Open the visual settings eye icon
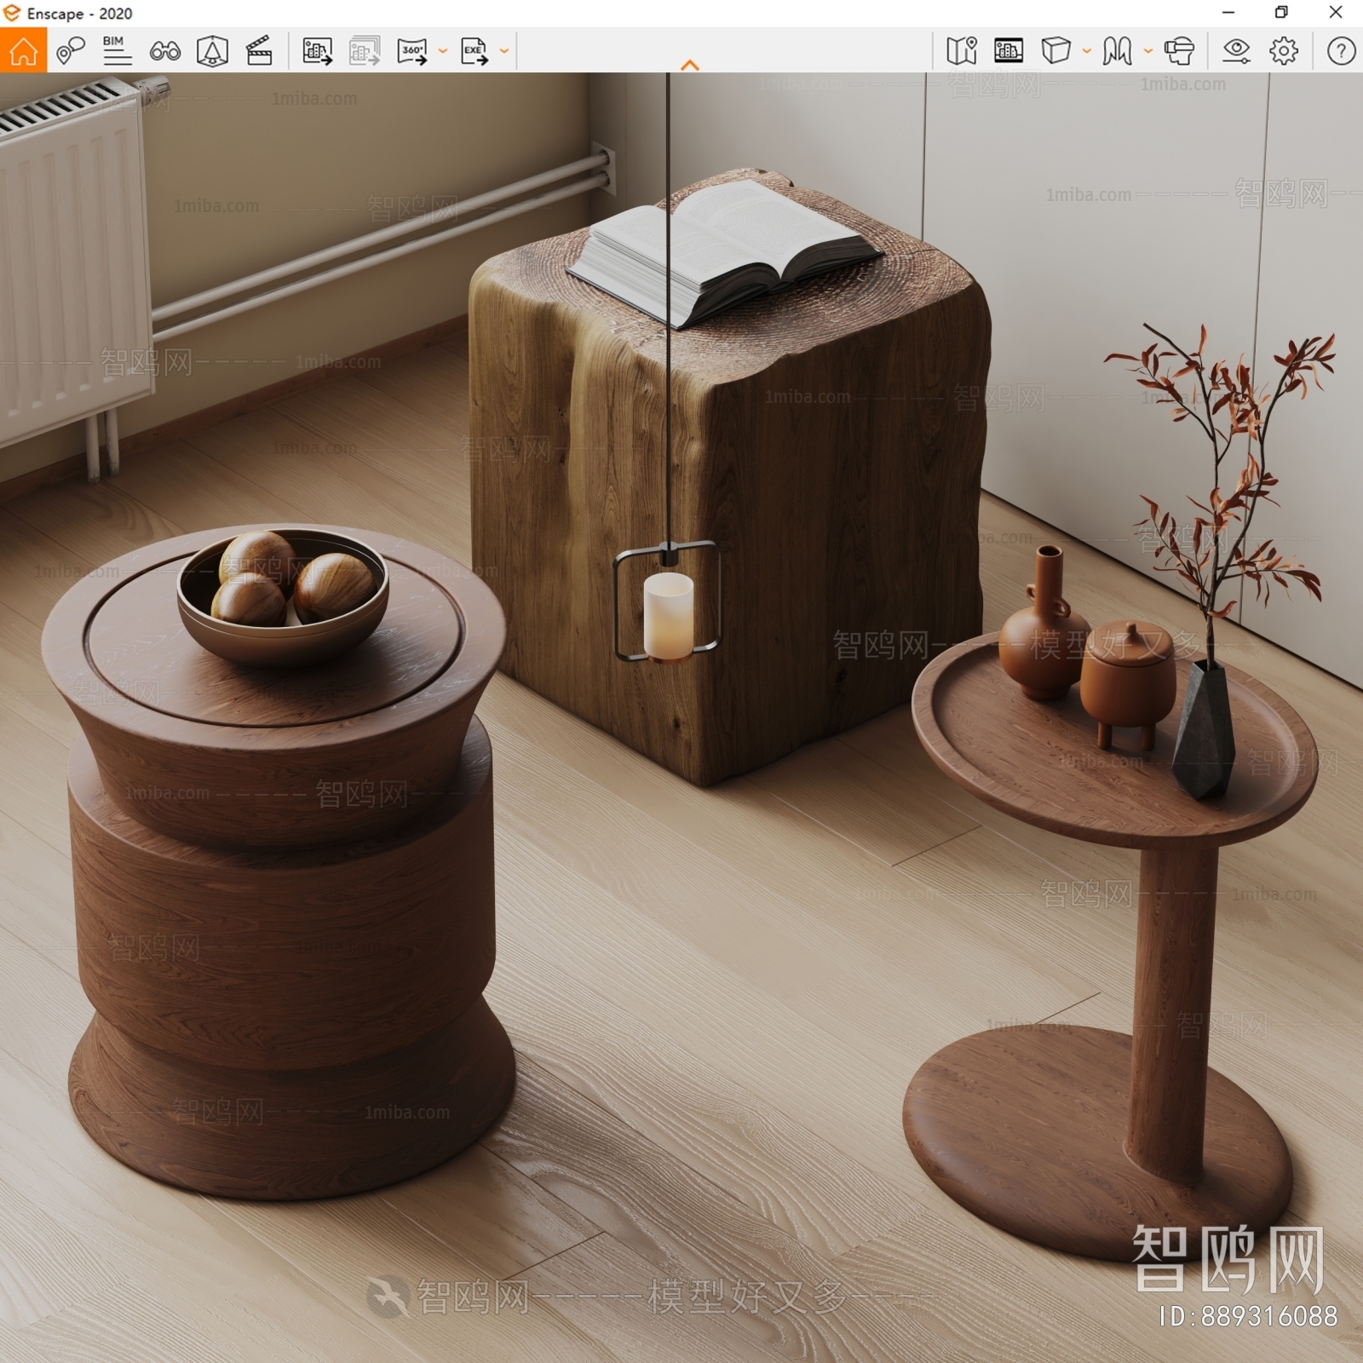The width and height of the screenshot is (1363, 1363). point(1236,51)
